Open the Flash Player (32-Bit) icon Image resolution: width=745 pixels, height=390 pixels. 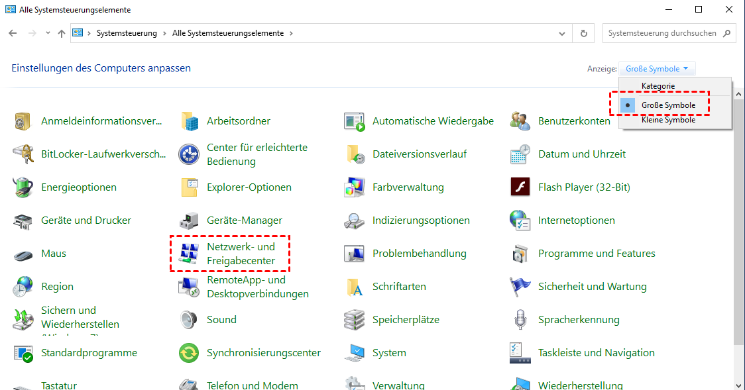pyautogui.click(x=520, y=187)
